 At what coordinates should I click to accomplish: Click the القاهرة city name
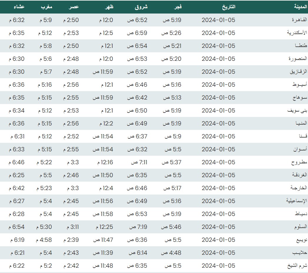299,20
